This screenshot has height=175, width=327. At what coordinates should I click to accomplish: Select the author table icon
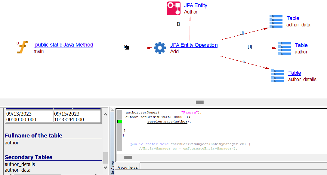pyautogui.click(x=284, y=48)
